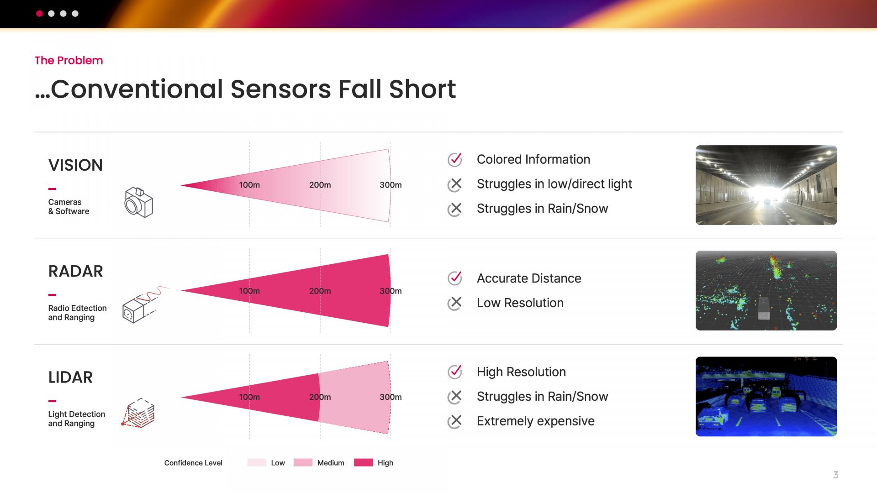Click the X icon next to Low Resolution

pyautogui.click(x=455, y=303)
